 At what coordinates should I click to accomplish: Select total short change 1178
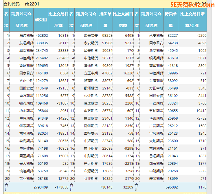tap(202, 187)
